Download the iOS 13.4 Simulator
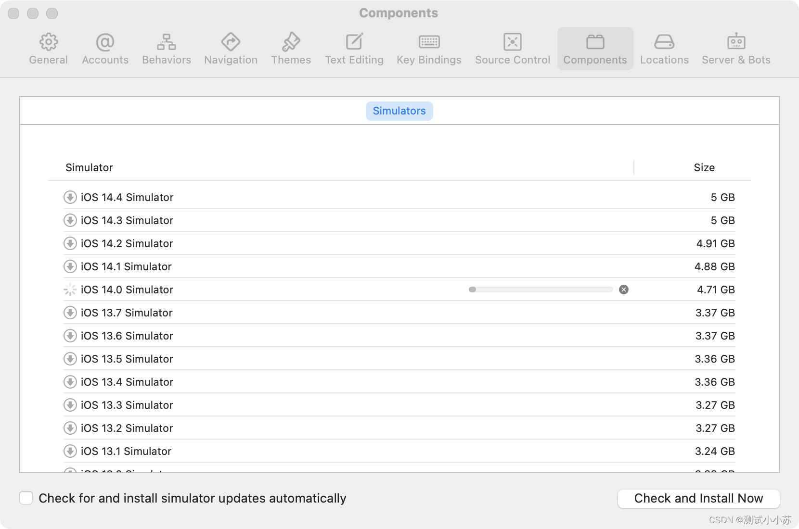Screen dimensions: 799x529 pyautogui.click(x=70, y=382)
